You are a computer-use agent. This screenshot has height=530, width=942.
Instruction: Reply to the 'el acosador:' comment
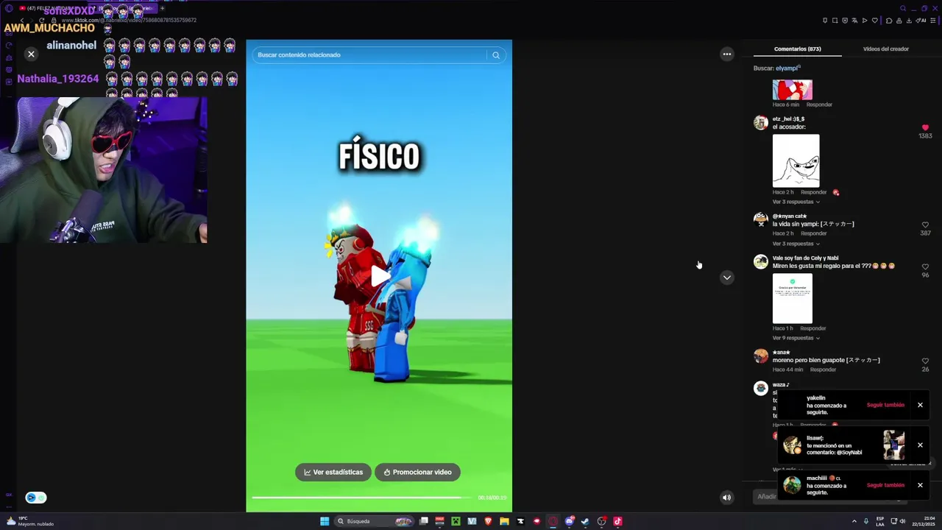coord(814,192)
